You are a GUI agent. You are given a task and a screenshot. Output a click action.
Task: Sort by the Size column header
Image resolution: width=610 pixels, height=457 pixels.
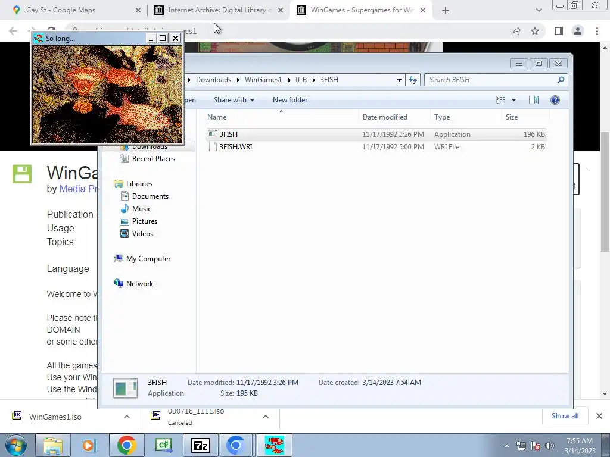point(525,117)
